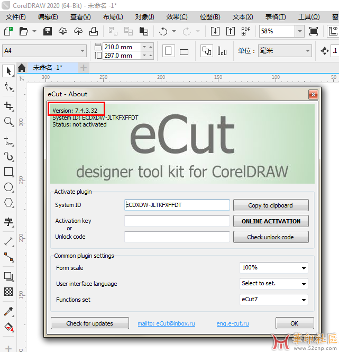Open the zoom level 58% dropdown
Viewport: 339px width, 352px height.
[300, 31]
